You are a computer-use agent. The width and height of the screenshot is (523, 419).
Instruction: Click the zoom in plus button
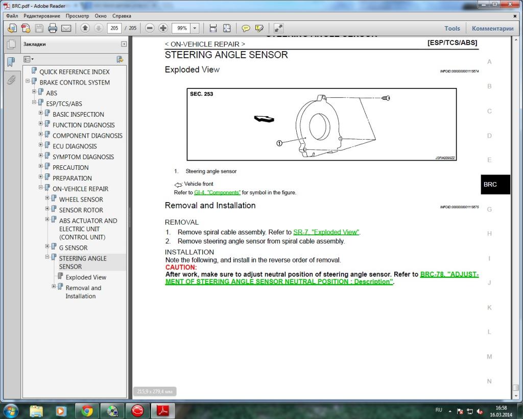coord(163,28)
